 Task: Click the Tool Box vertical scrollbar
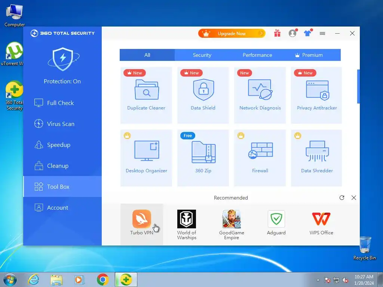(358, 86)
